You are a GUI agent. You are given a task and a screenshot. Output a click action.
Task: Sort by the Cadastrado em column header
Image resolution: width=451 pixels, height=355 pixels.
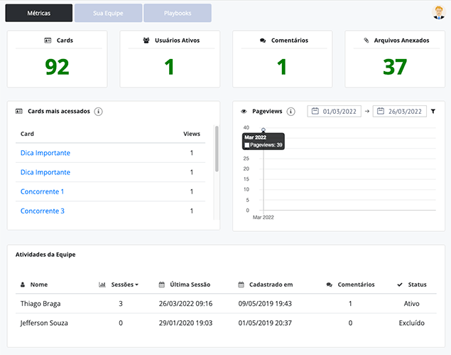pyautogui.click(x=271, y=285)
